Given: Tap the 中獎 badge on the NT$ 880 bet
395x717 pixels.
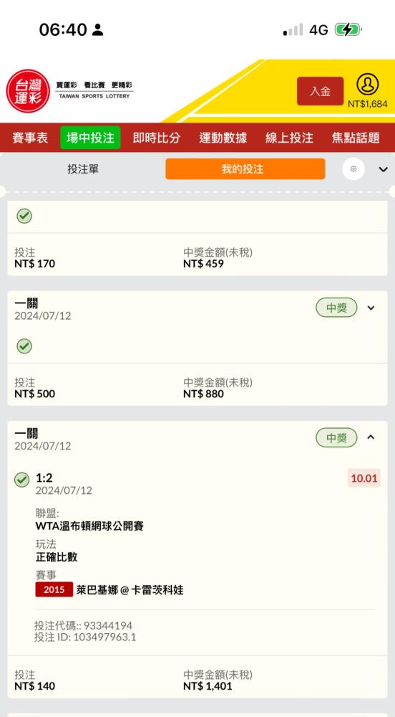Looking at the screenshot, I should pyautogui.click(x=336, y=308).
